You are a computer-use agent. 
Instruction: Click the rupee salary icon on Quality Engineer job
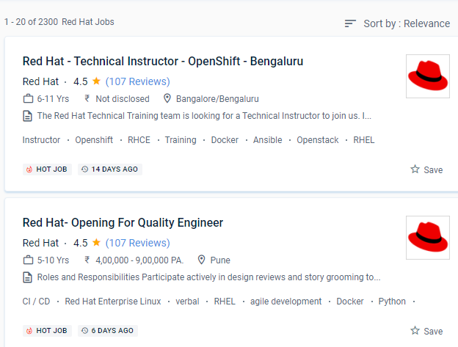87,260
